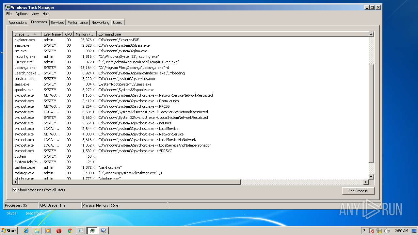Click the Physical Memory: 16% status entry

[x=124, y=205]
